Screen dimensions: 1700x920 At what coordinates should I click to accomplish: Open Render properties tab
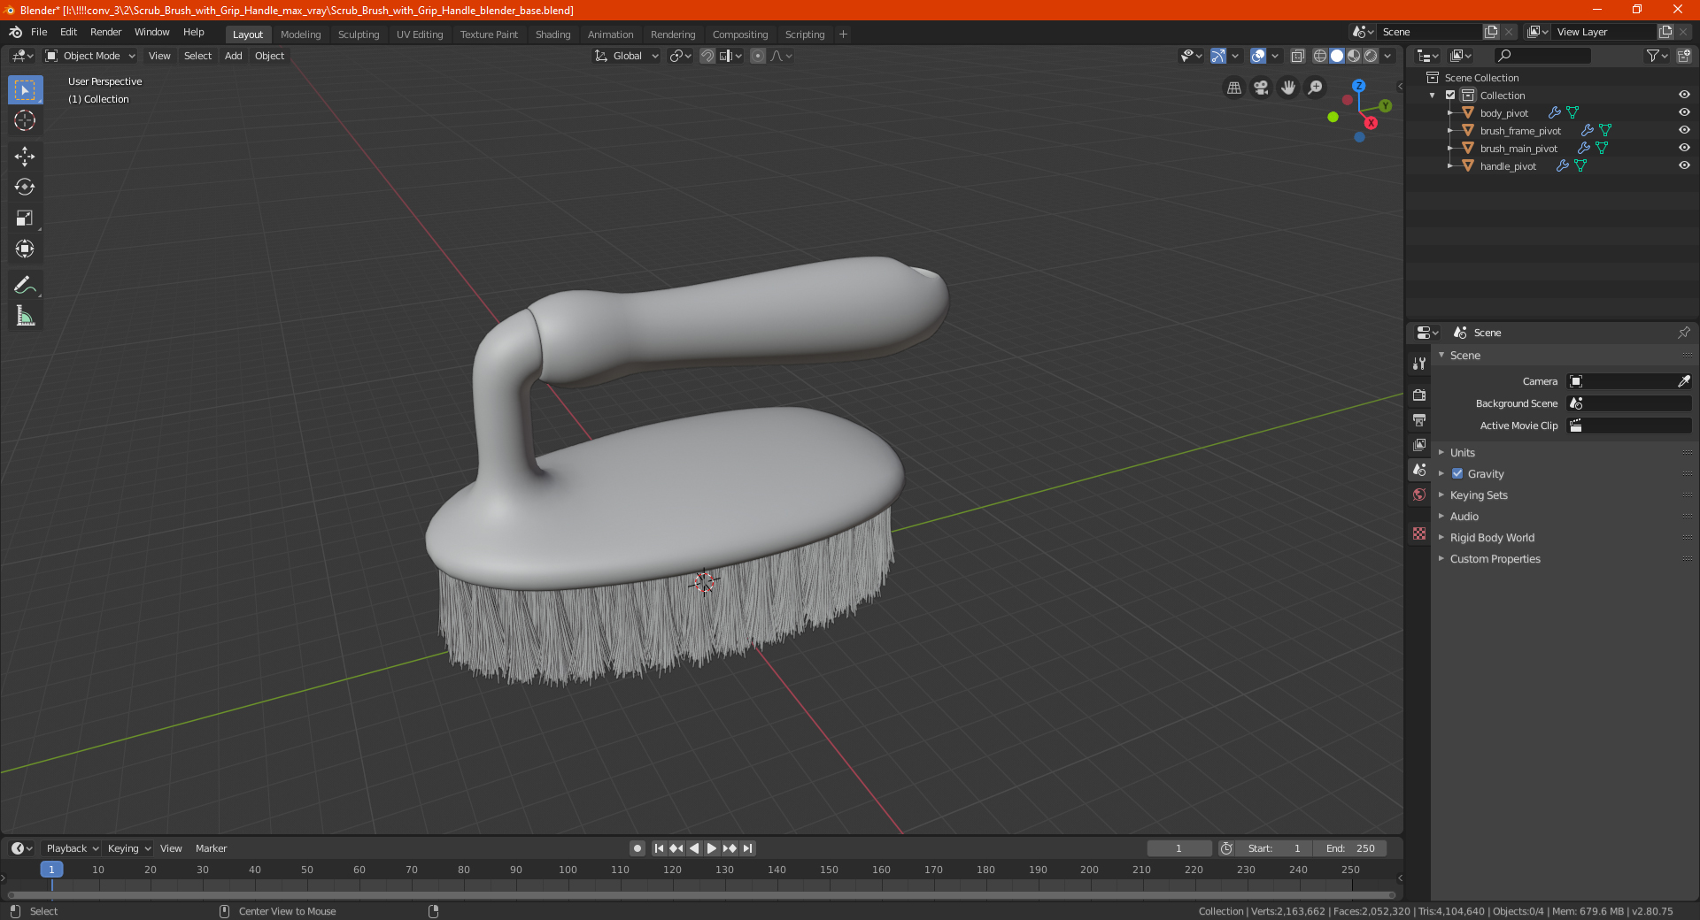(x=1419, y=395)
